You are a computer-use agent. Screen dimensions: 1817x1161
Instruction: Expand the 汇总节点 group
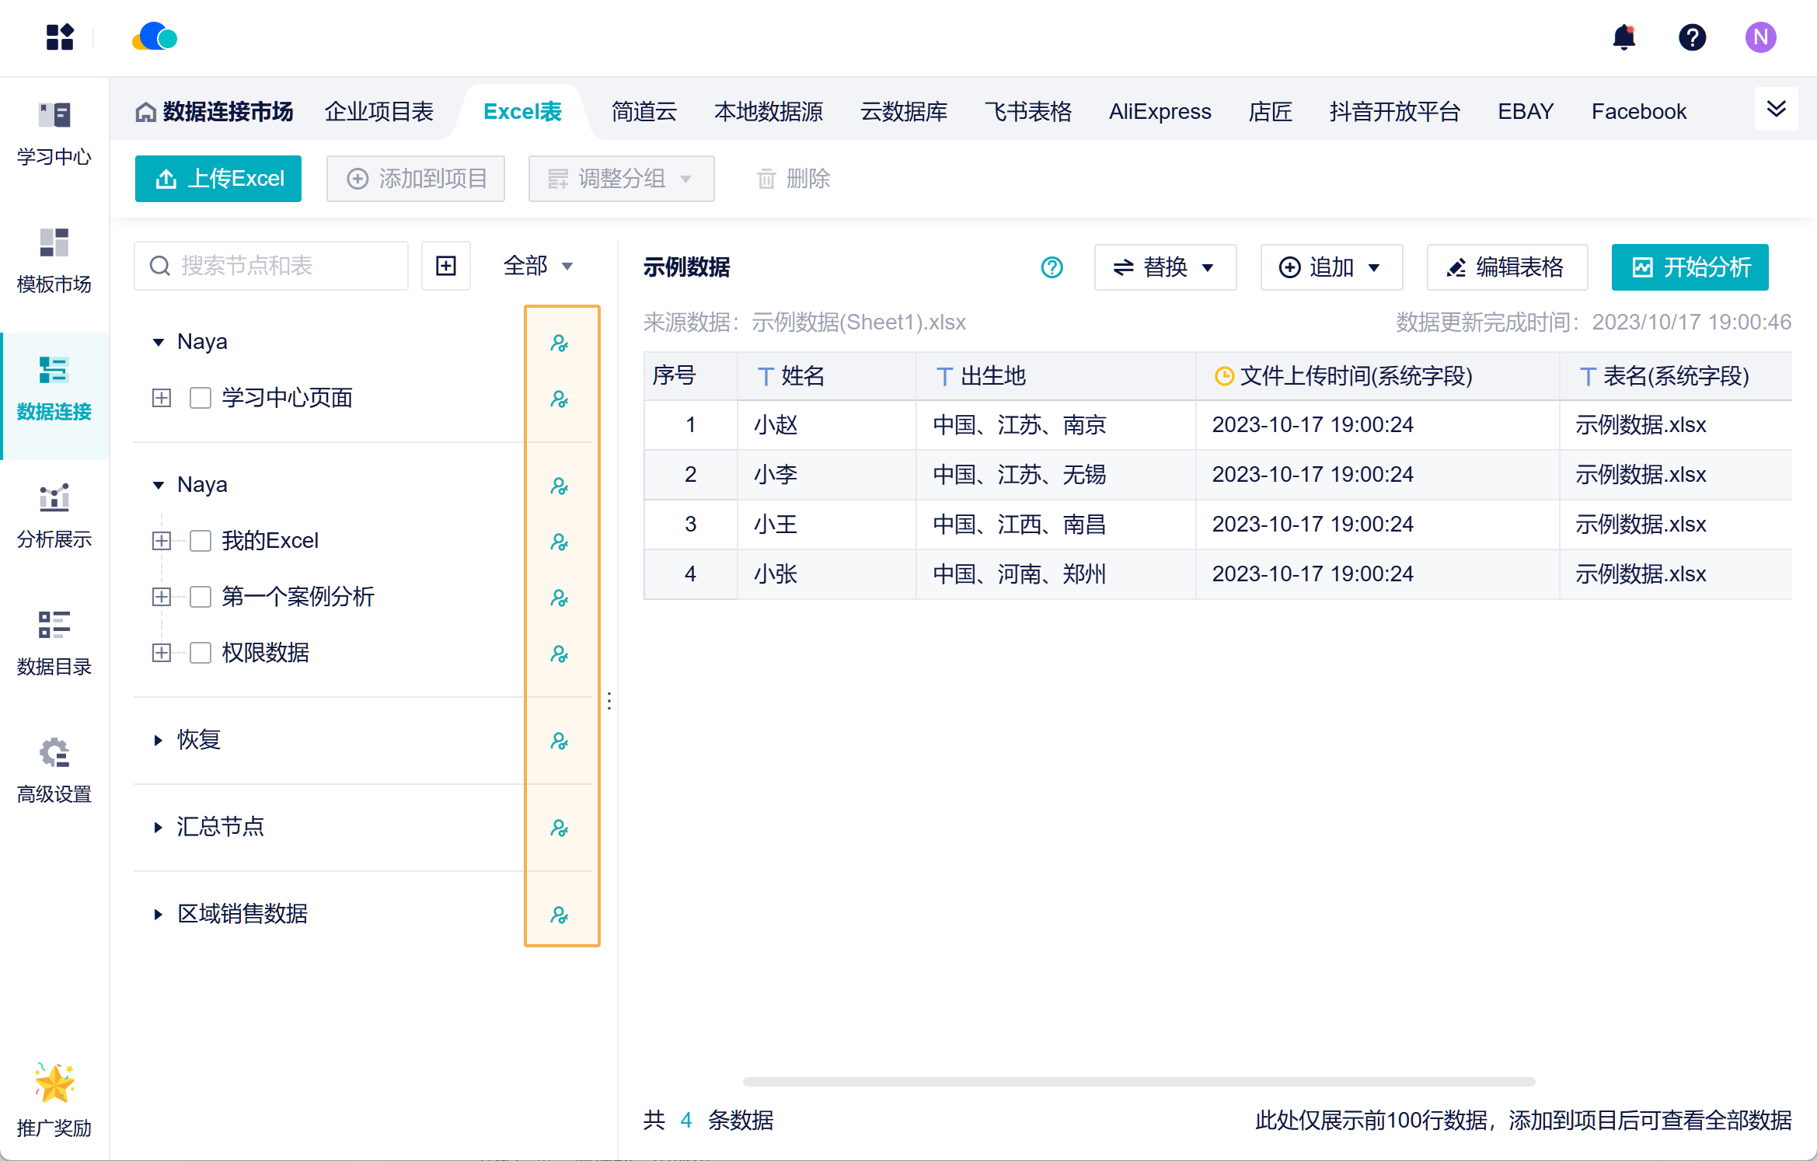(158, 827)
